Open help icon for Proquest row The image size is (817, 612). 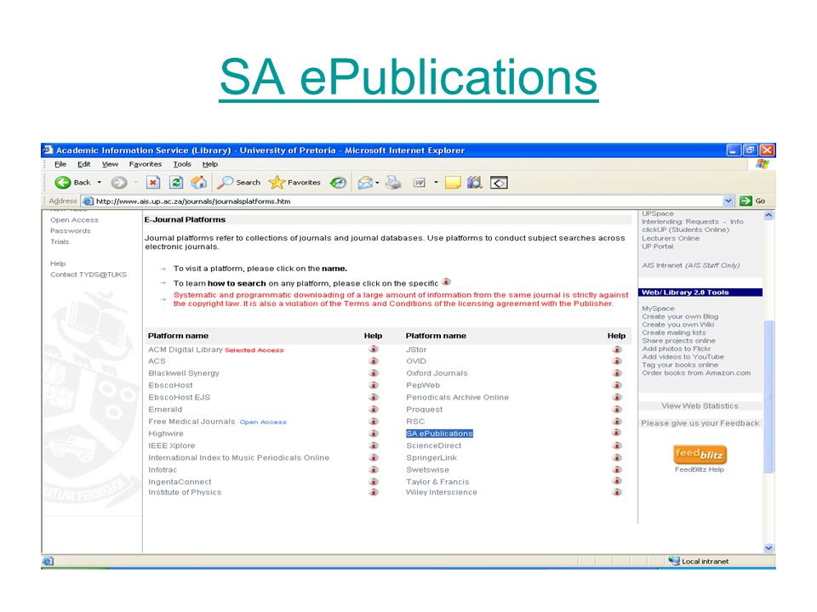tap(618, 409)
